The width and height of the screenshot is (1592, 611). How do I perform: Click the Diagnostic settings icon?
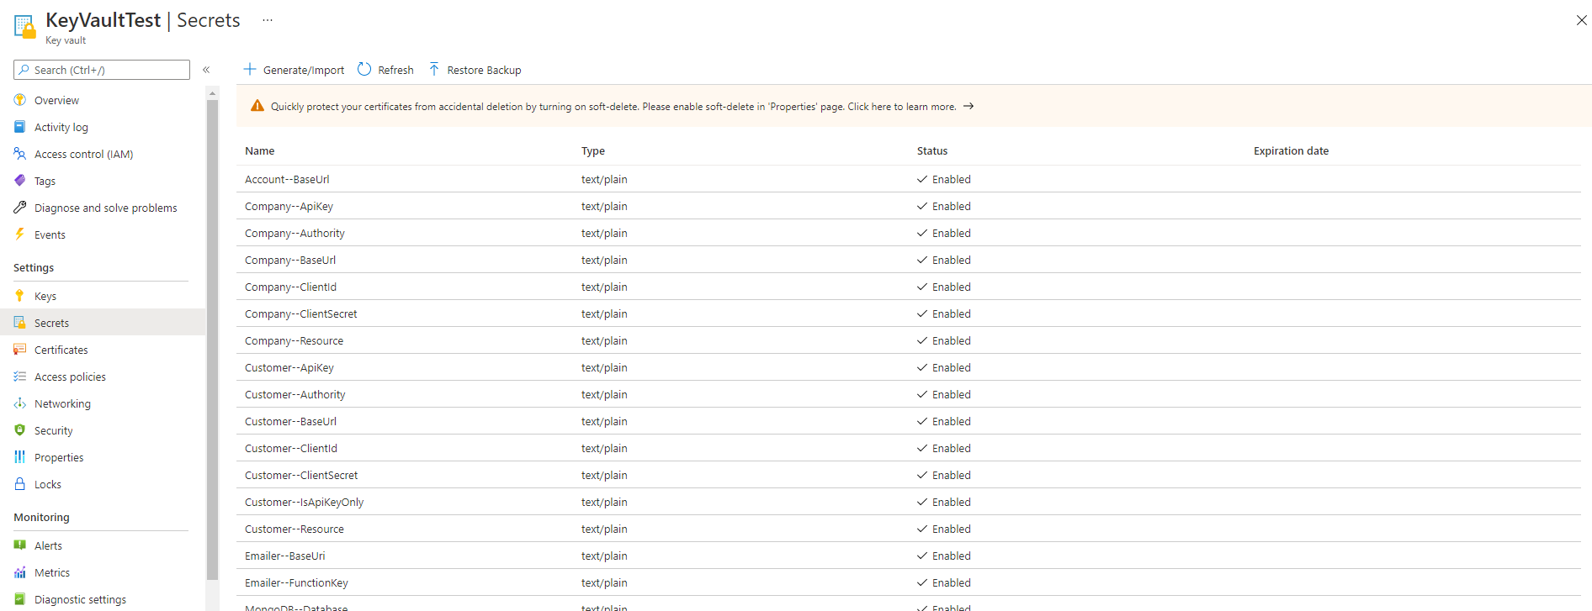pos(20,599)
